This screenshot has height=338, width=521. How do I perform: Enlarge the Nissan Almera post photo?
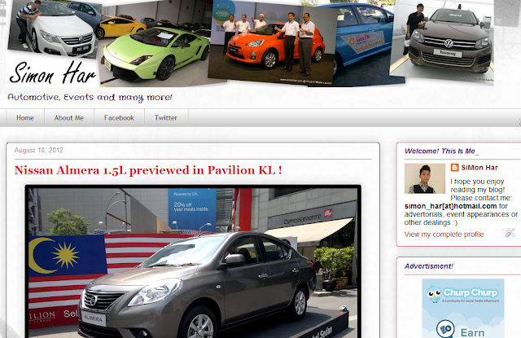pos(193,262)
